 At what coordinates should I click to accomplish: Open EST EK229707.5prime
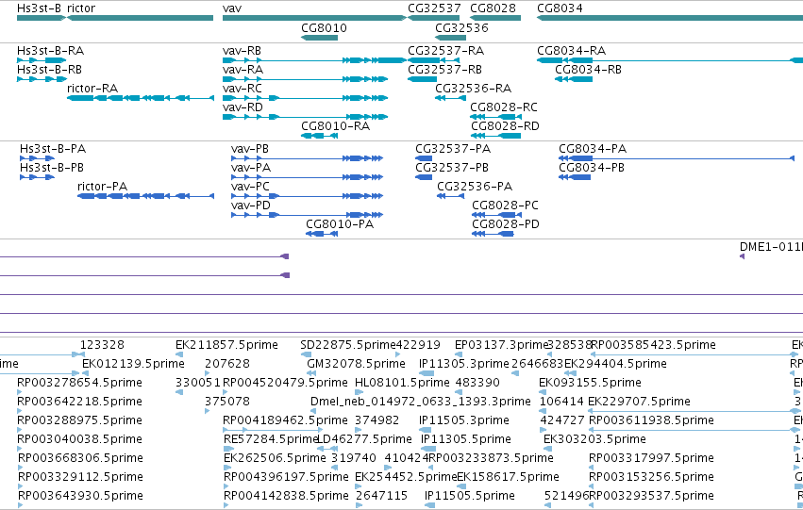pyautogui.click(x=639, y=403)
